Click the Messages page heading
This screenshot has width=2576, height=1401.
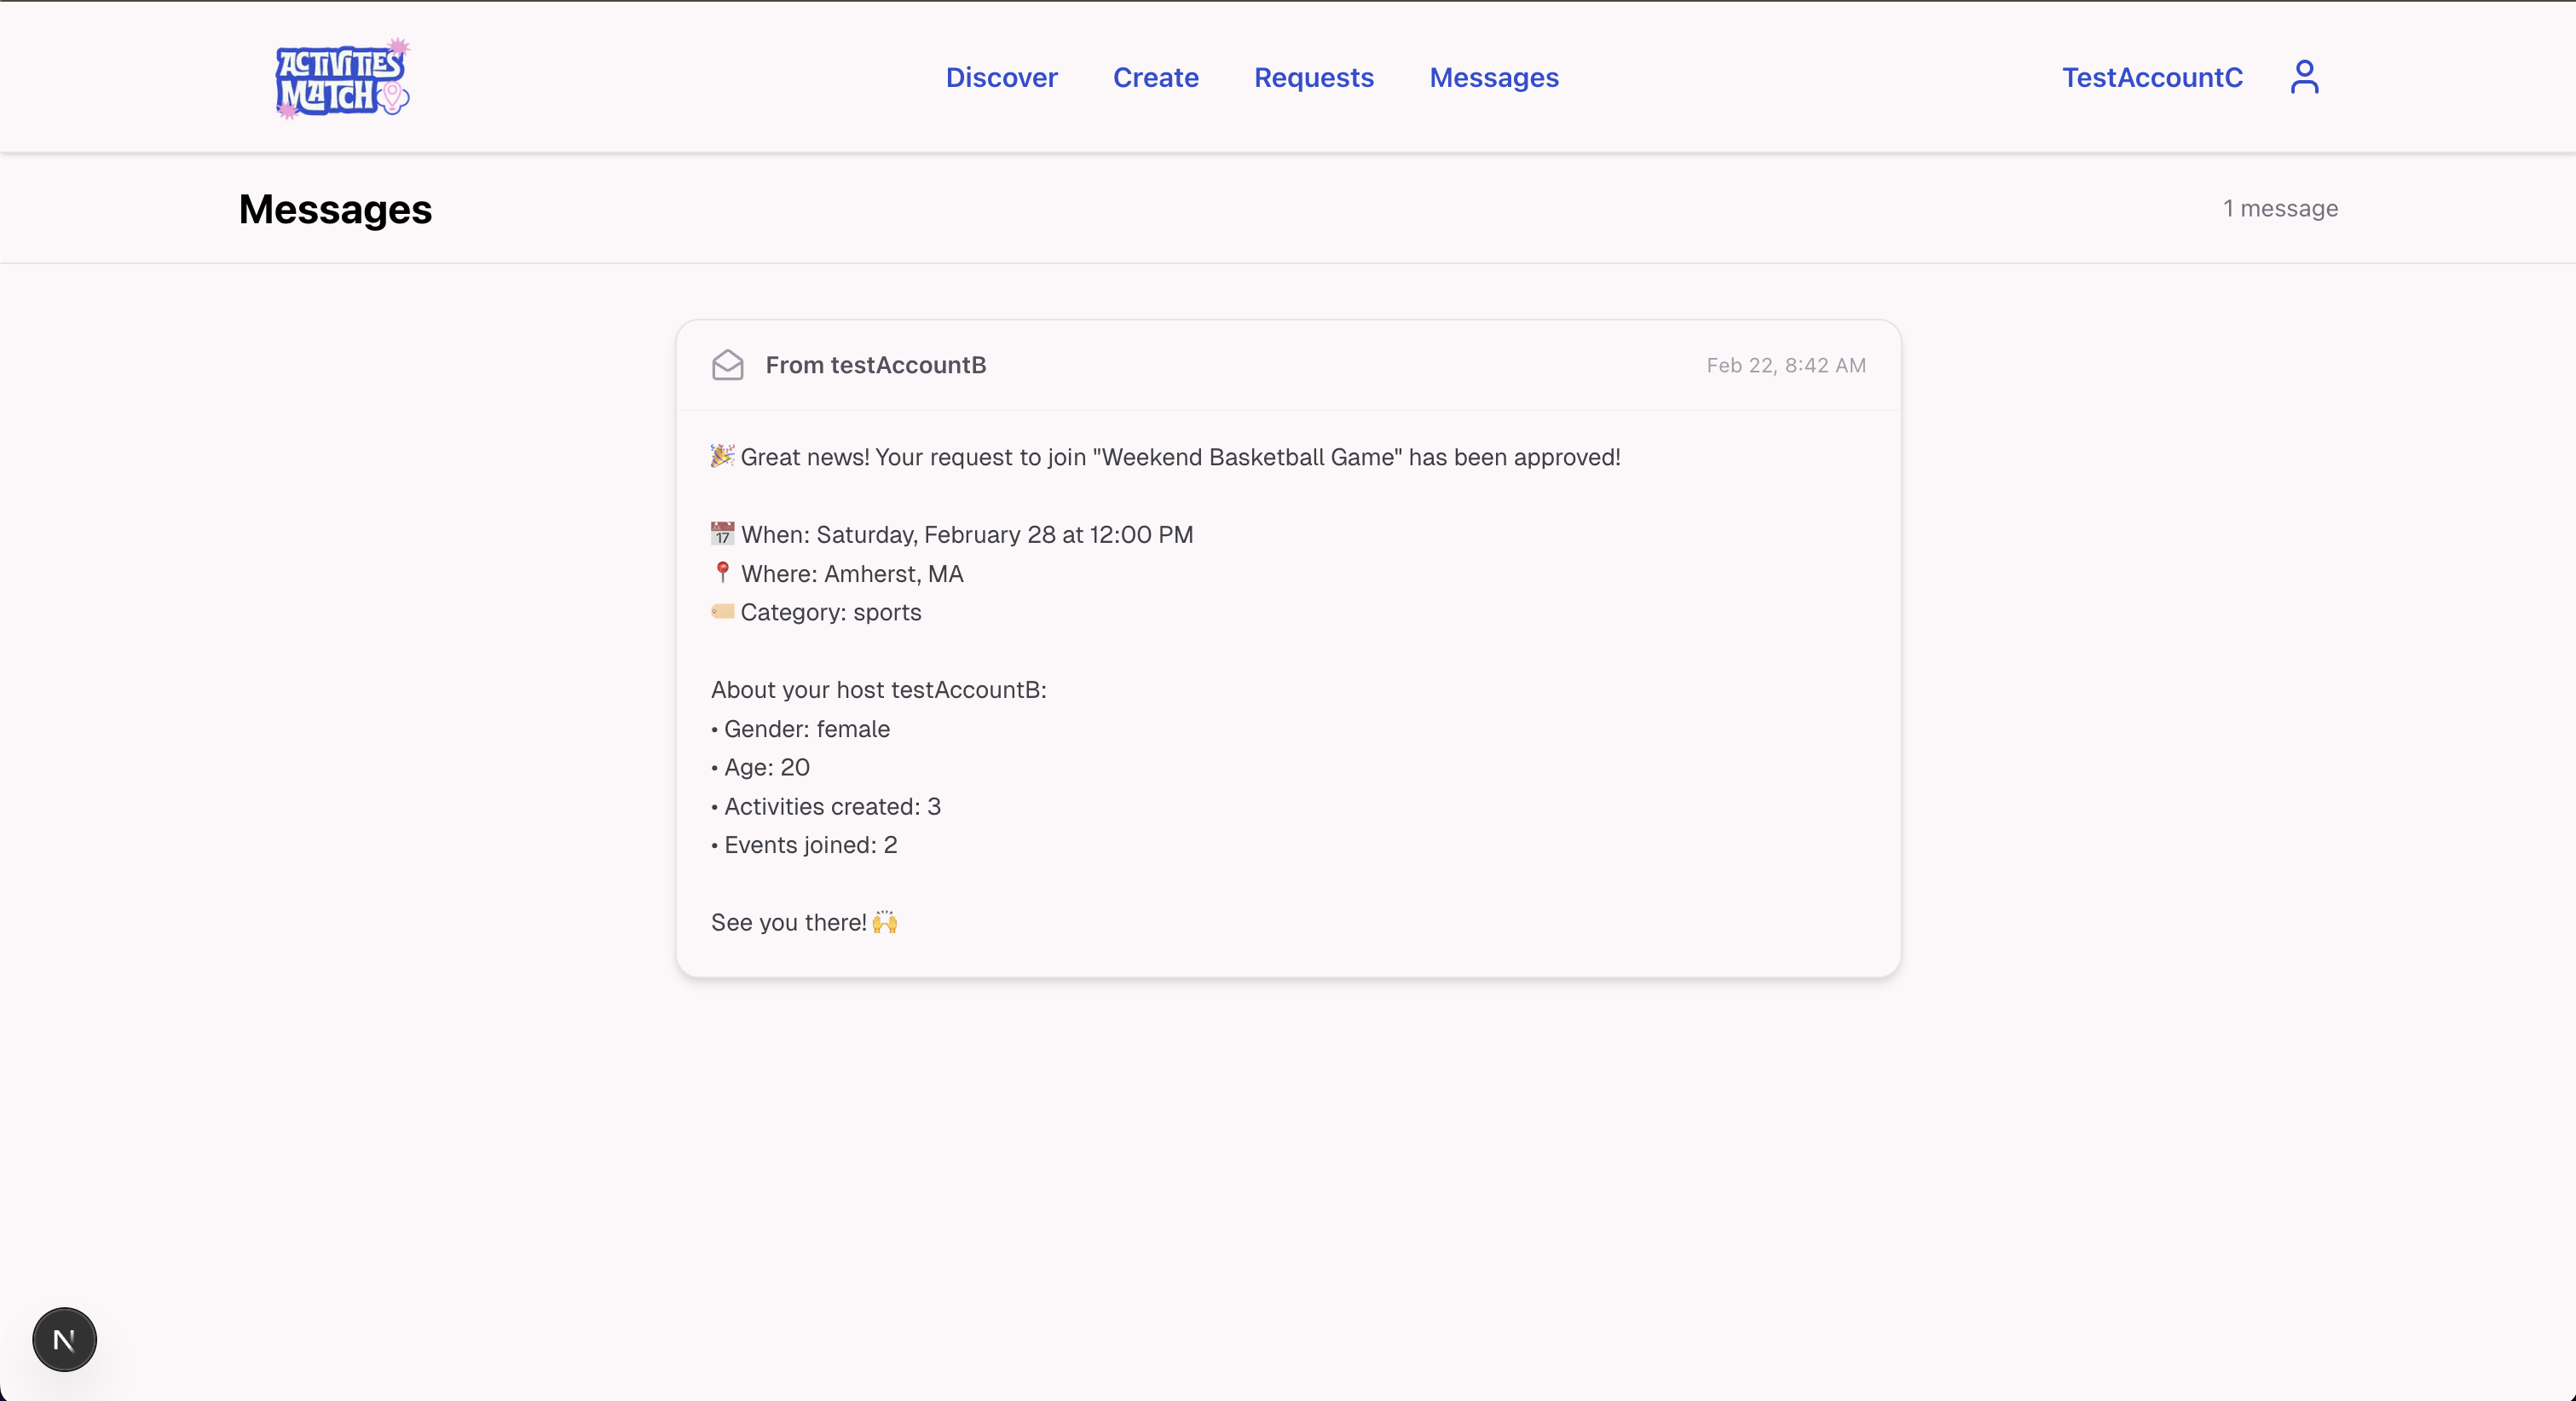pyautogui.click(x=335, y=210)
